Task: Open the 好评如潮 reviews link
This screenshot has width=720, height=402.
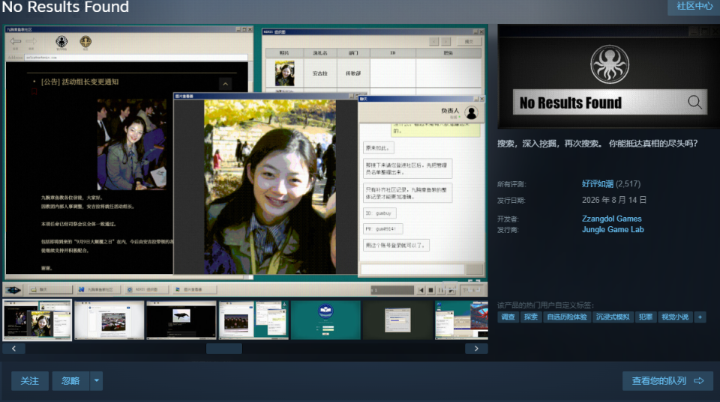Action: click(598, 184)
